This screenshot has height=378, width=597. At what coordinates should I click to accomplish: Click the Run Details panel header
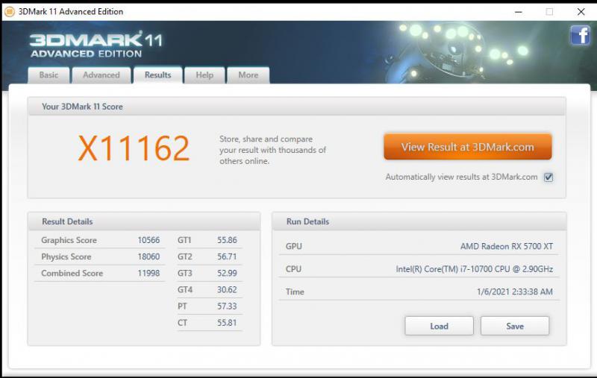419,221
